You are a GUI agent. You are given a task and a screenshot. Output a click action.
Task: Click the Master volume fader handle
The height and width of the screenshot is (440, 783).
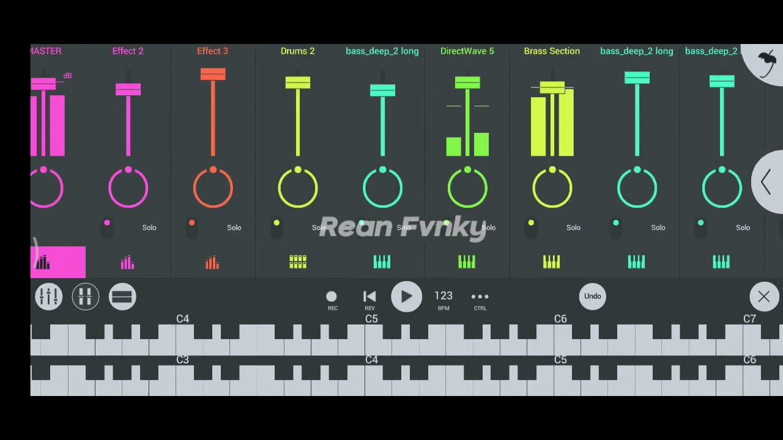[x=43, y=84]
